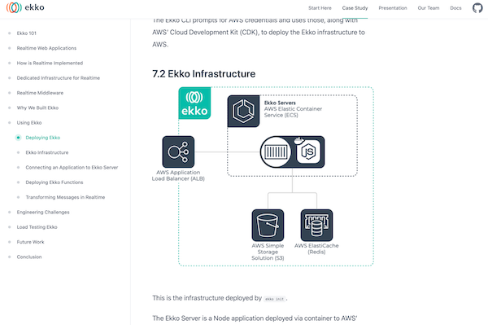Go to the Docs page link

click(x=455, y=8)
